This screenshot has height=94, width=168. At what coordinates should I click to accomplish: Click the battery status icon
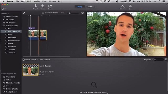click(x=126, y=1)
